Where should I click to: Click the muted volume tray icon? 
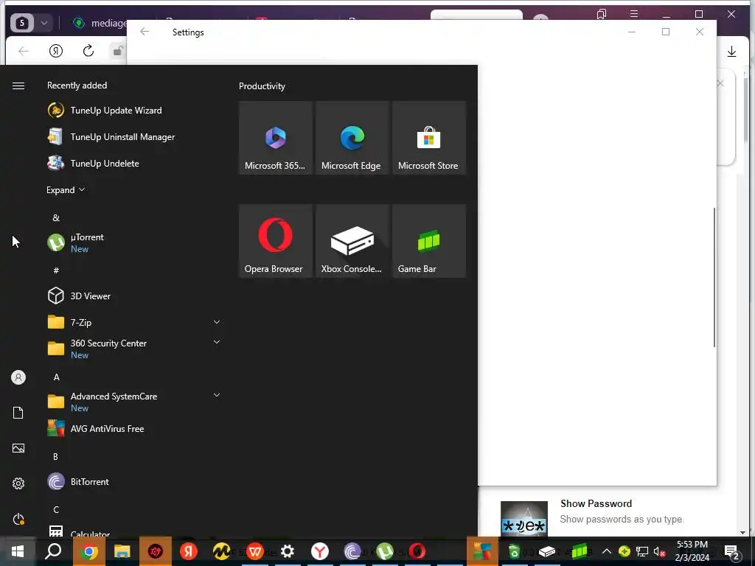click(659, 551)
